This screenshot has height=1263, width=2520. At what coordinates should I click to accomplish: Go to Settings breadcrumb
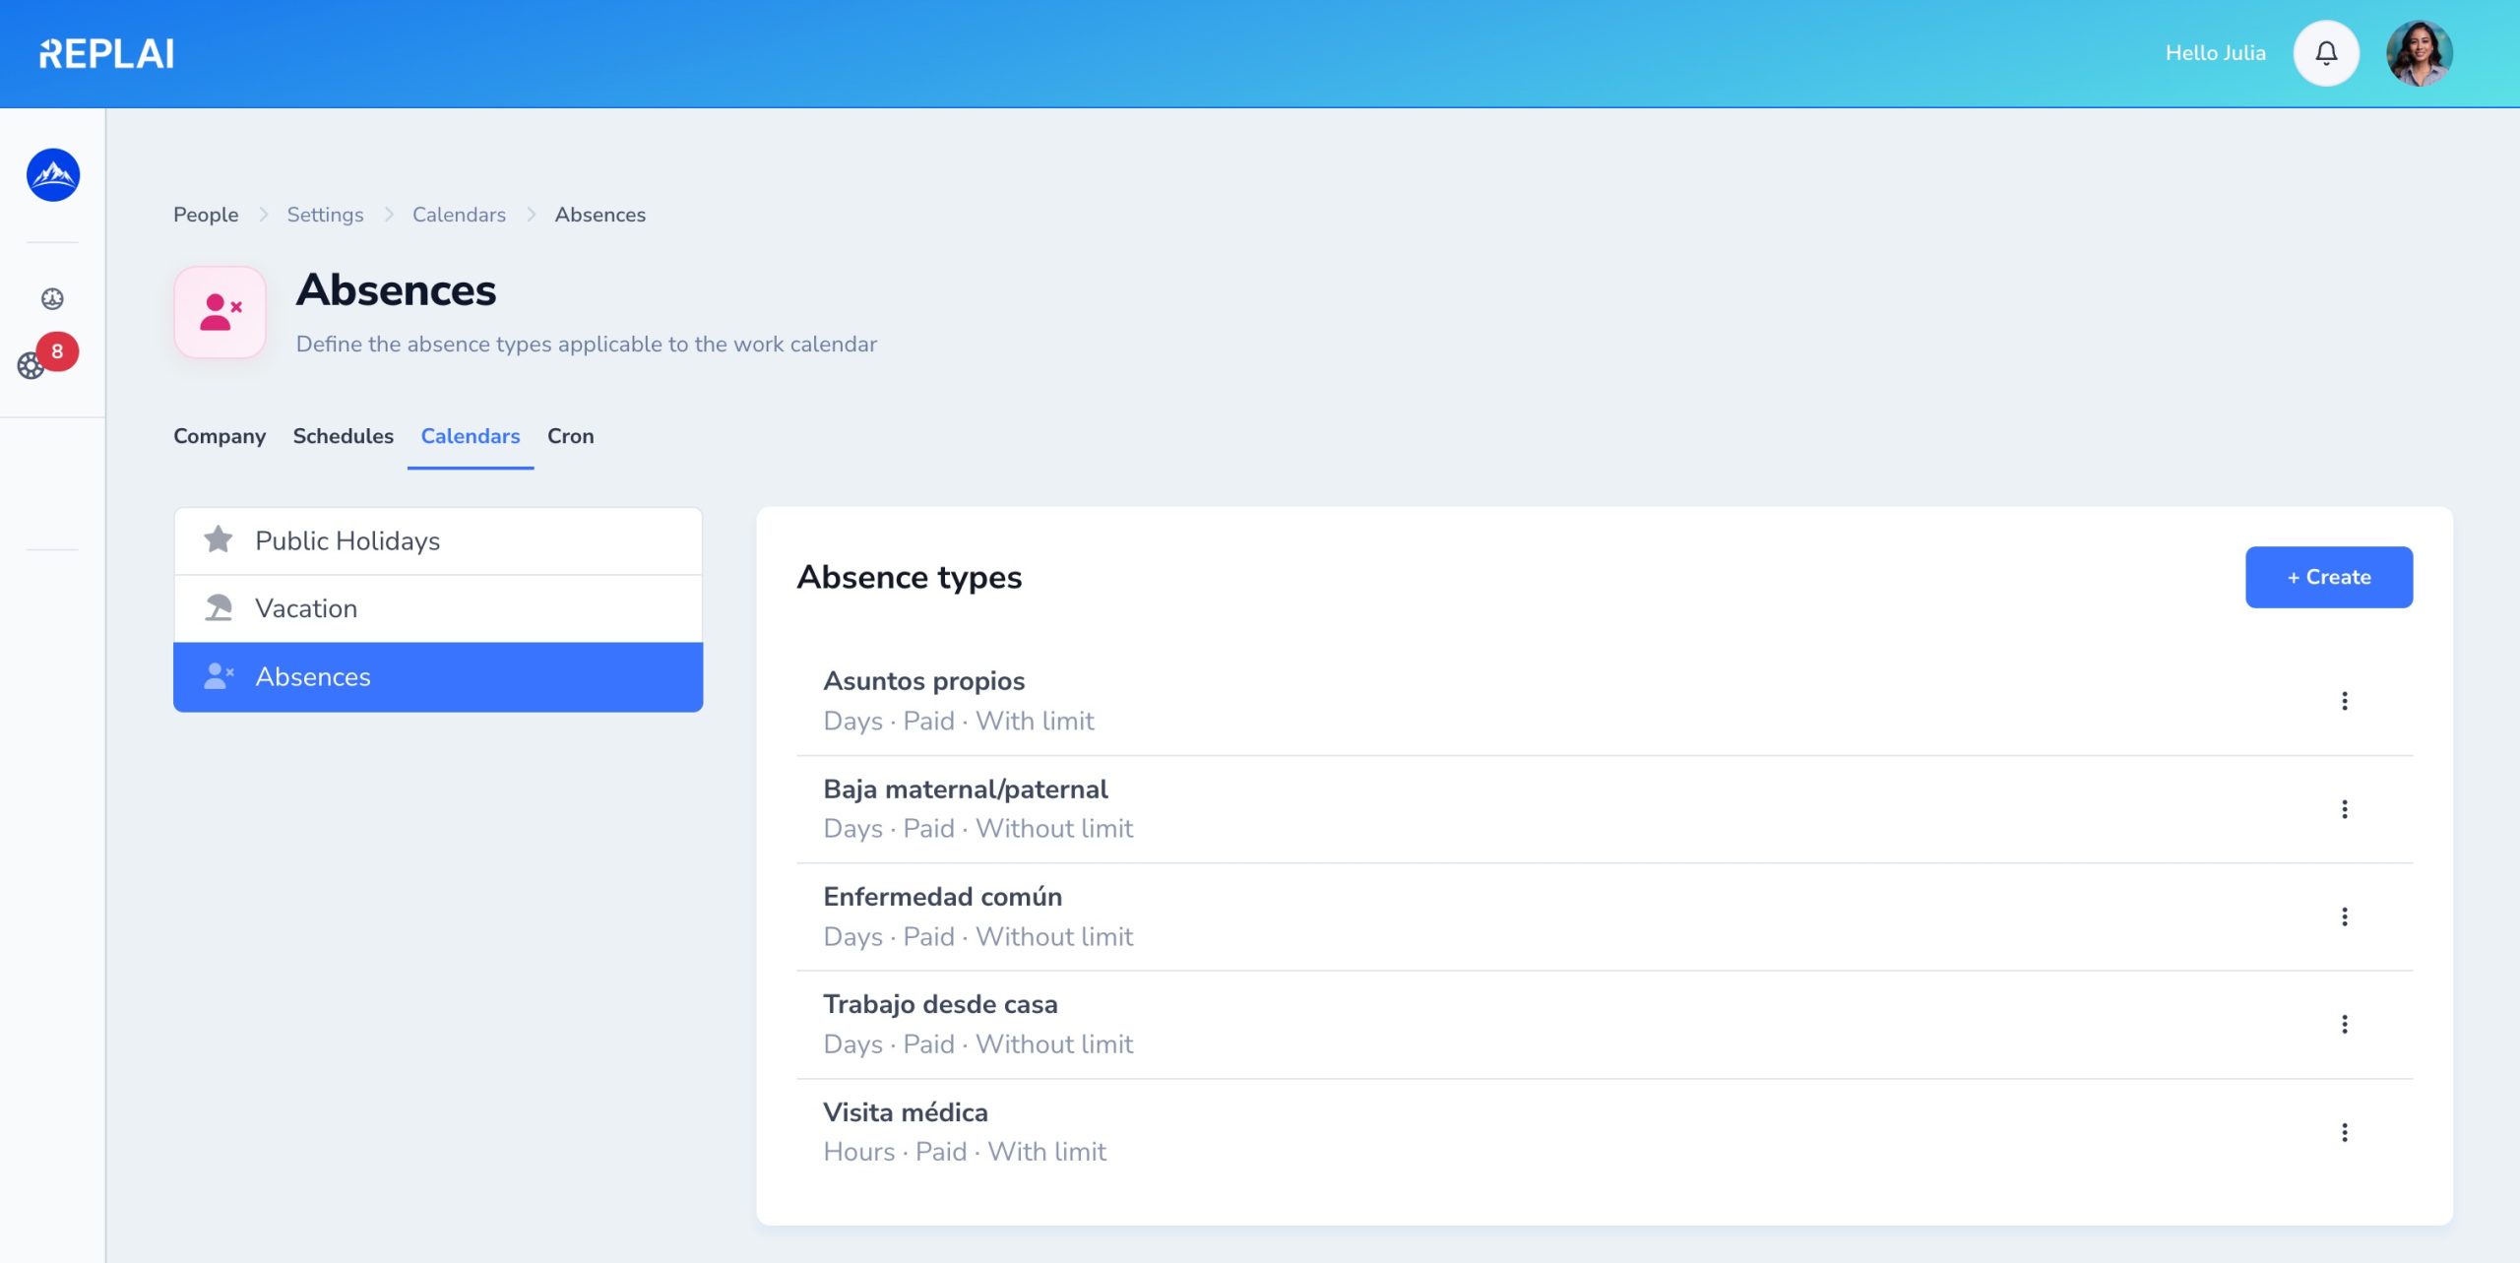(x=325, y=215)
